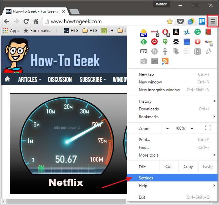This screenshot has height=205, width=219.
Task: Click the weather 67° extension icon
Action: [x=144, y=33]
